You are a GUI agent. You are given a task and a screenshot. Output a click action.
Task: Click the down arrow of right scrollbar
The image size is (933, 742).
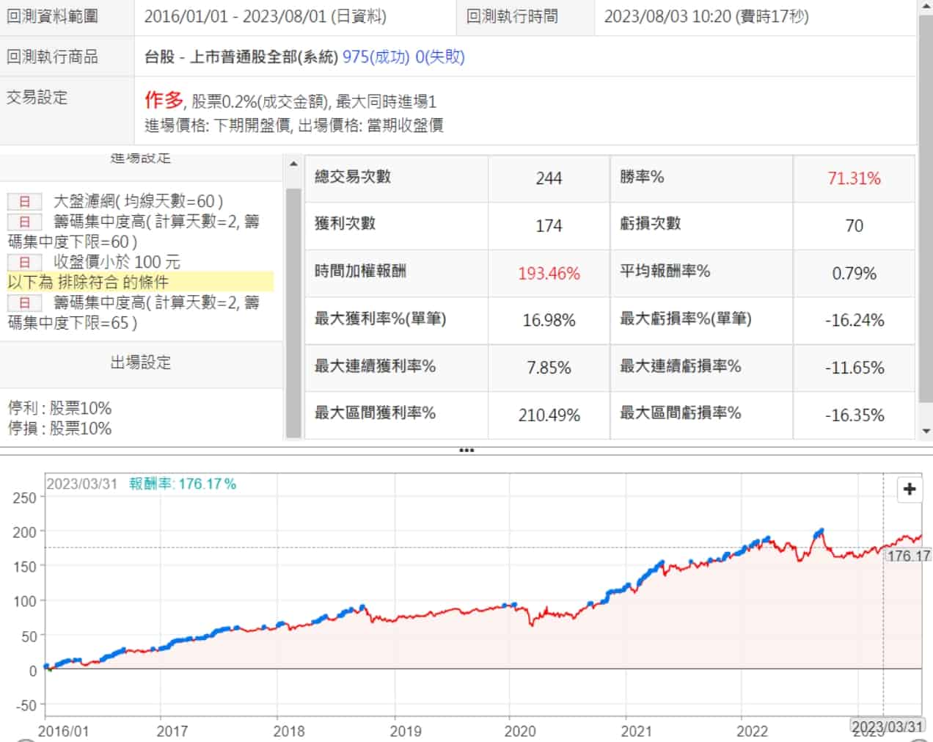click(x=926, y=432)
